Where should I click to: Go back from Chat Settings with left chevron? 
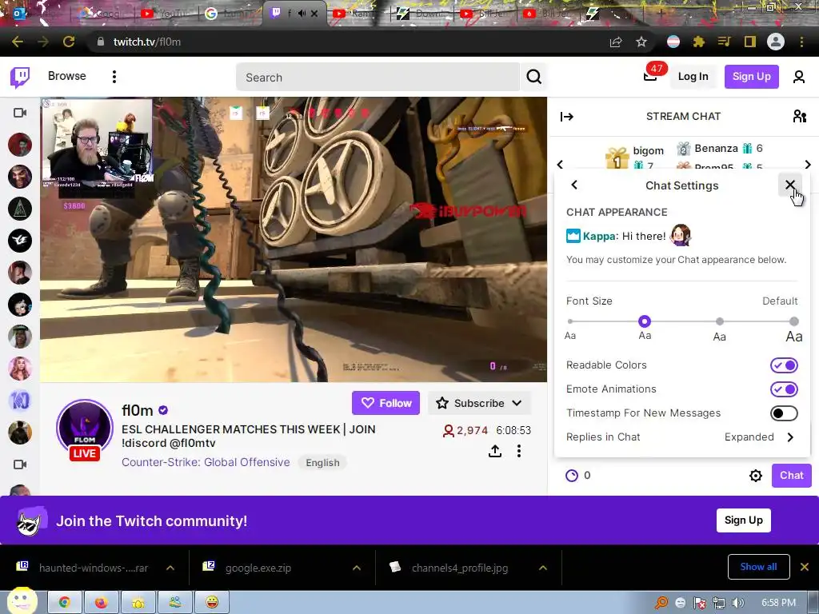574,185
